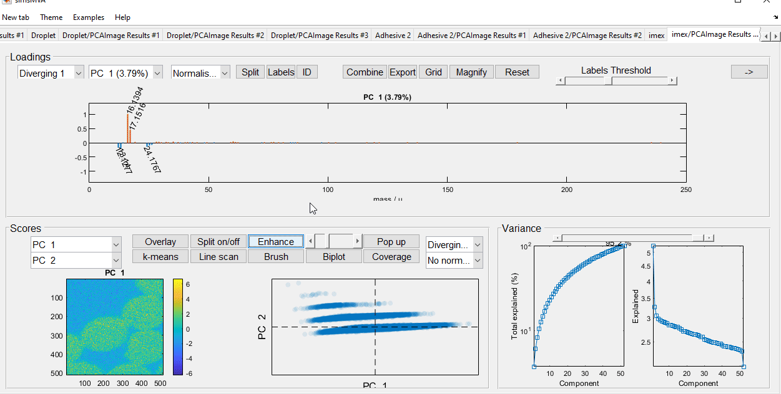Toggle the Labels button in Loadings

(x=280, y=72)
